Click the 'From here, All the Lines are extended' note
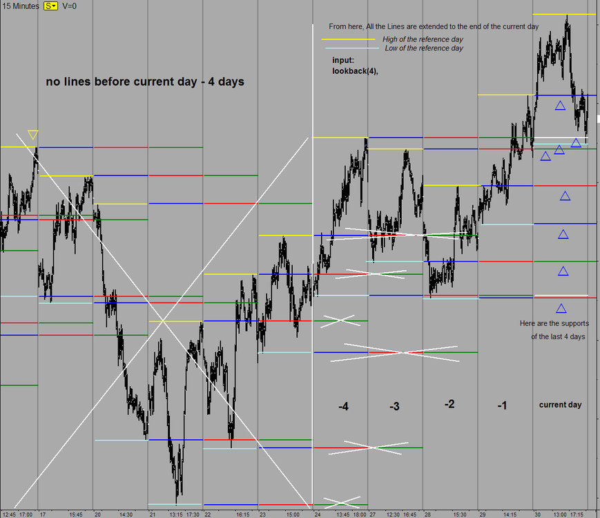The image size is (600, 518). pyautogui.click(x=434, y=26)
